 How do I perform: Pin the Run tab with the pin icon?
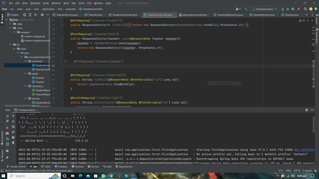[x=7, y=158]
